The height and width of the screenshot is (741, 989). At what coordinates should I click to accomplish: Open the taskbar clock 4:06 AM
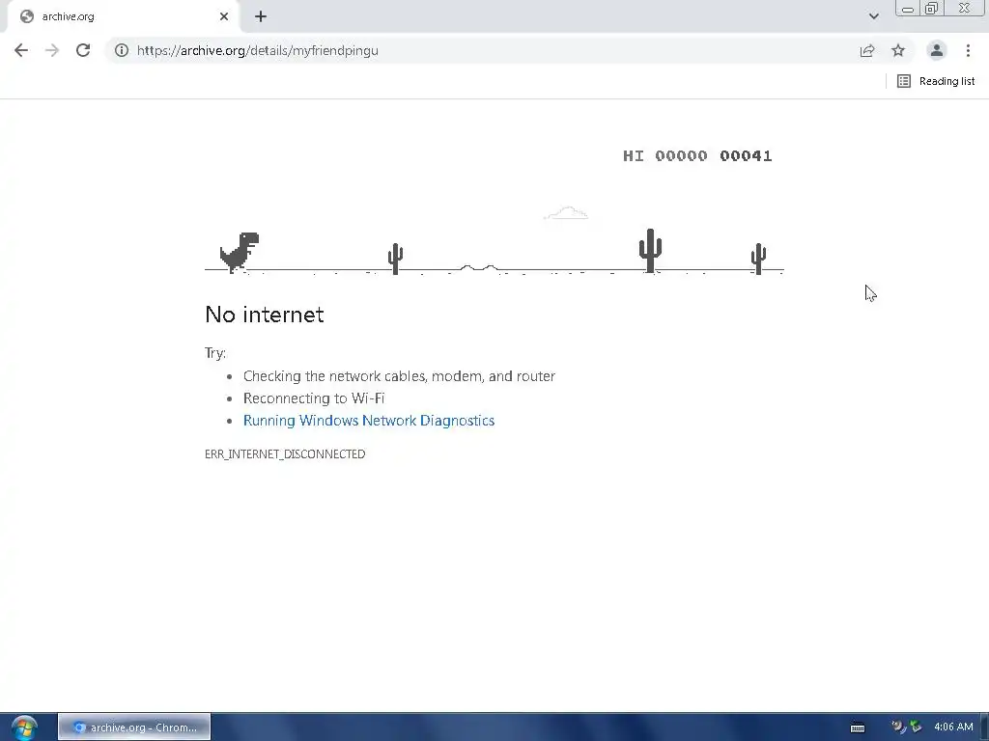pos(953,727)
